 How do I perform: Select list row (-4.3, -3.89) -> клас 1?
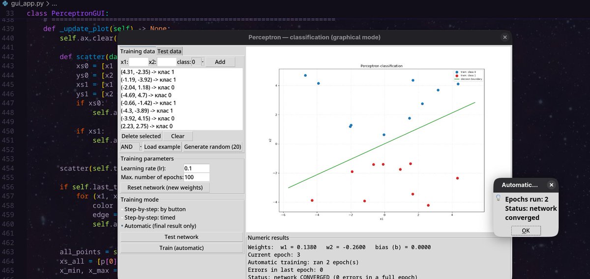coord(181,111)
